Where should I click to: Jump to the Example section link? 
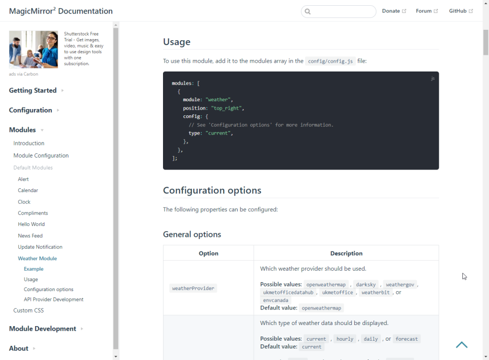pos(33,269)
